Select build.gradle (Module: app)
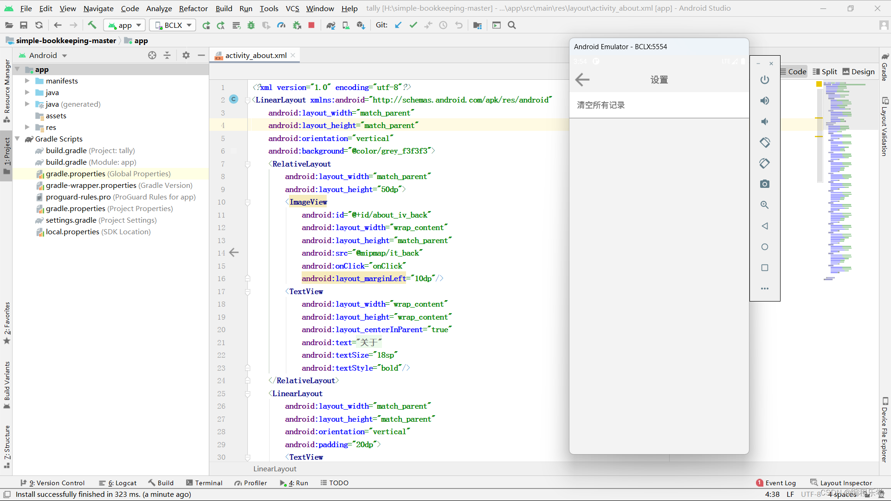 point(91,162)
